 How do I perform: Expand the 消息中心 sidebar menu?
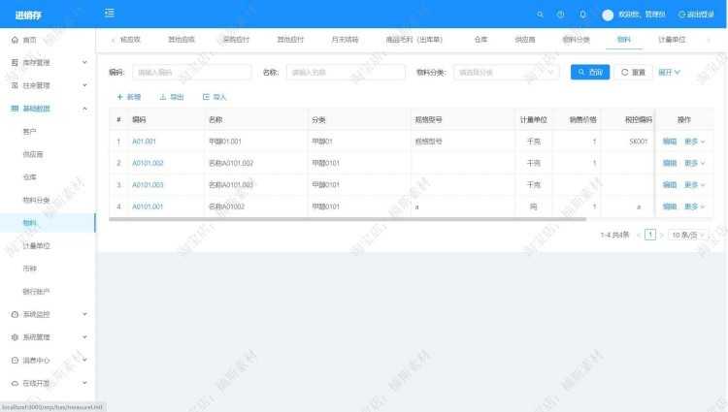tap(49, 360)
